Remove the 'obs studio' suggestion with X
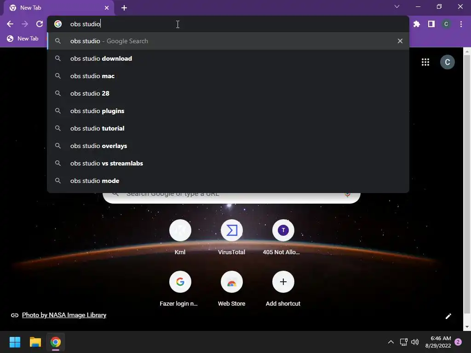The height and width of the screenshot is (353, 471). point(400,41)
